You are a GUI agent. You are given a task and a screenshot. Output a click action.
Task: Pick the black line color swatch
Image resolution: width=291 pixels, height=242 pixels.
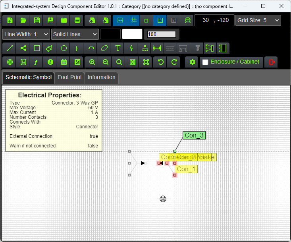tap(110, 34)
